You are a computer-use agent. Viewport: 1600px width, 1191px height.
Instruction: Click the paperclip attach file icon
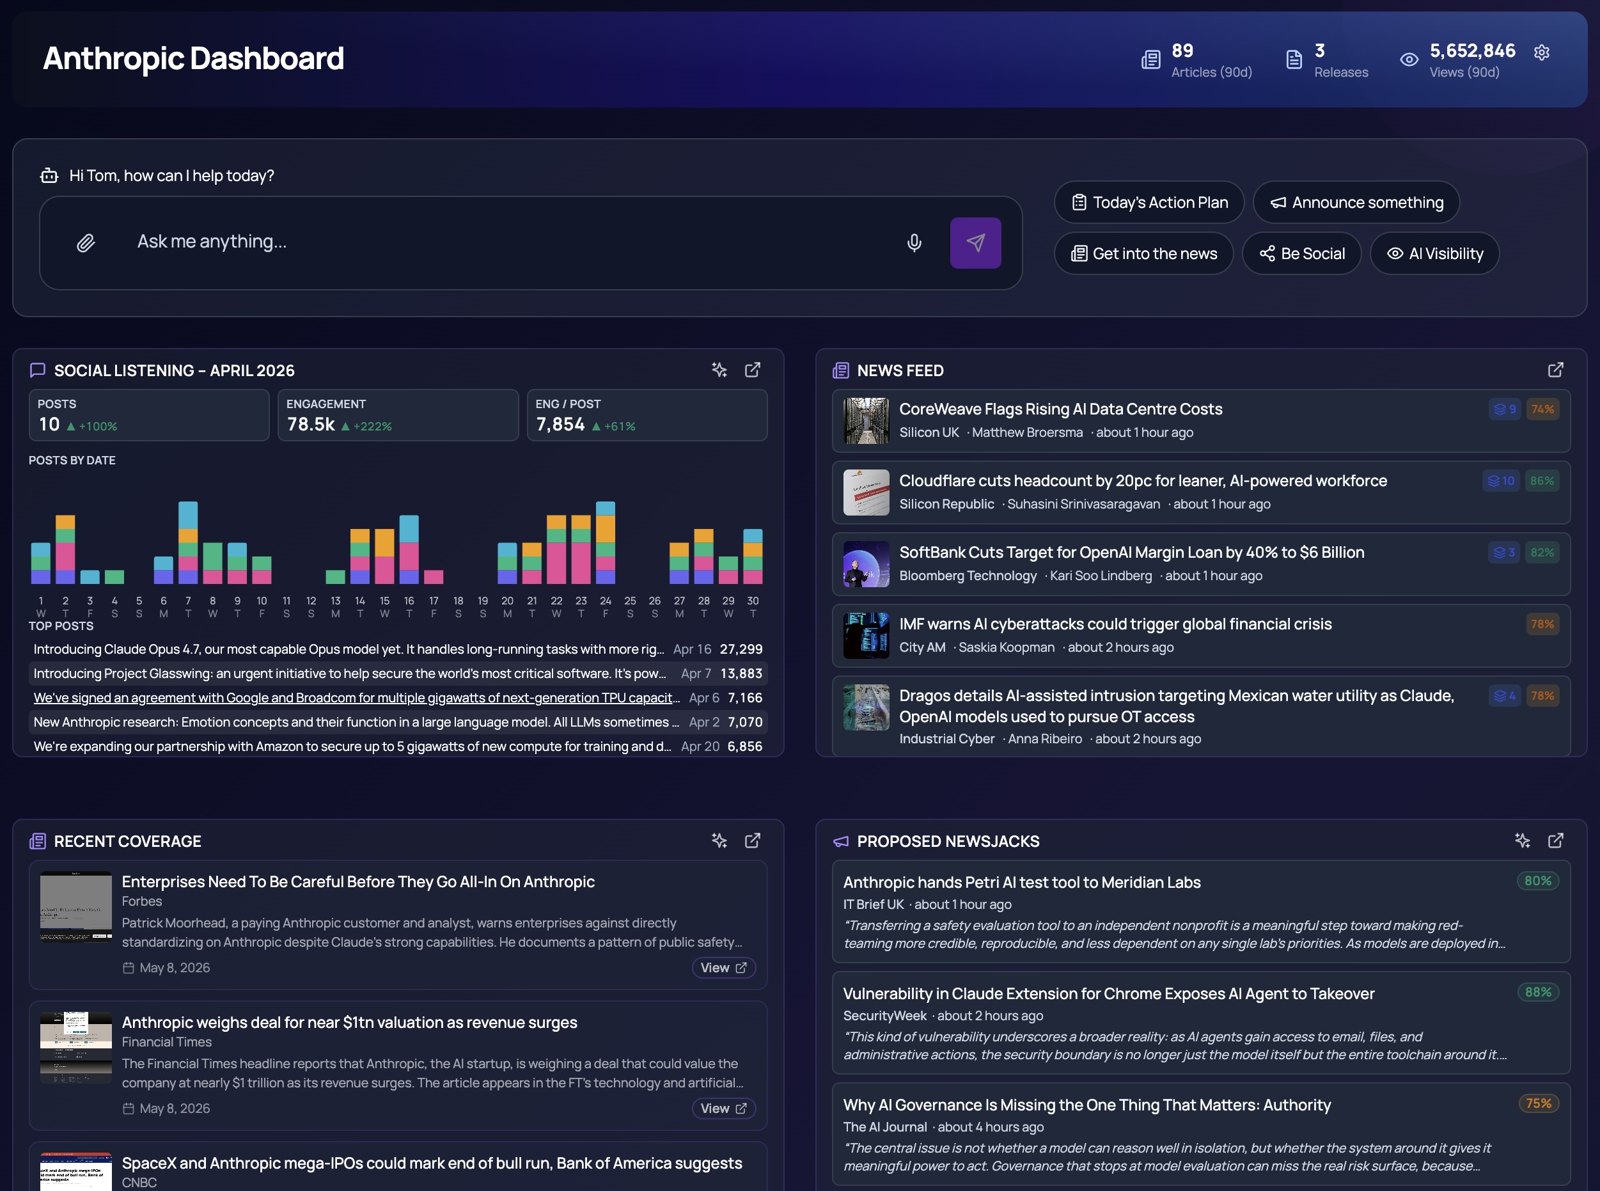(x=86, y=243)
